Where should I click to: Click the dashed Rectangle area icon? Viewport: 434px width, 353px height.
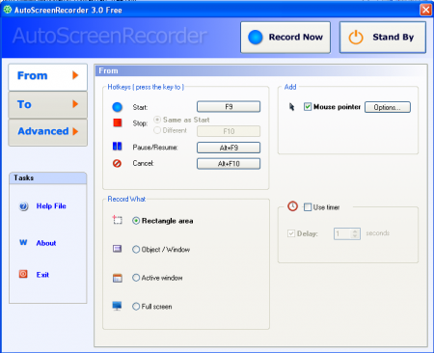[x=118, y=220]
